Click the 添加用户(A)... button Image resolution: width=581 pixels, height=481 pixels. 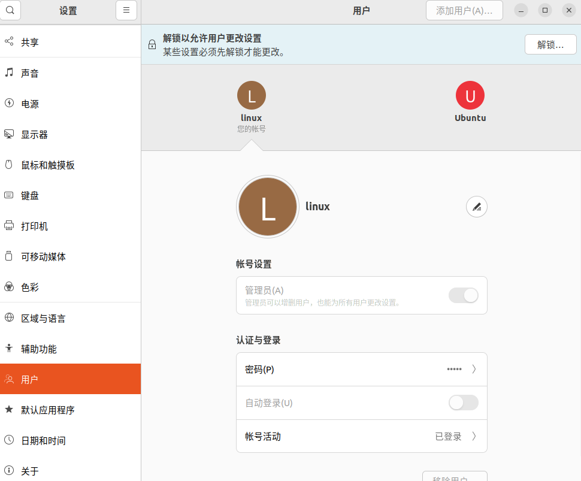pyautogui.click(x=464, y=10)
